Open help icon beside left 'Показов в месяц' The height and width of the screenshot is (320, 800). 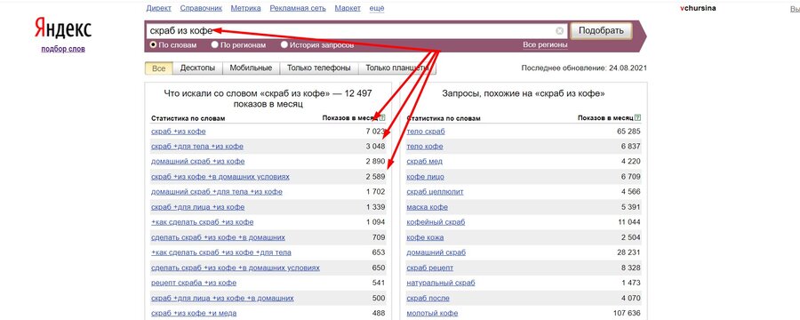coord(382,118)
